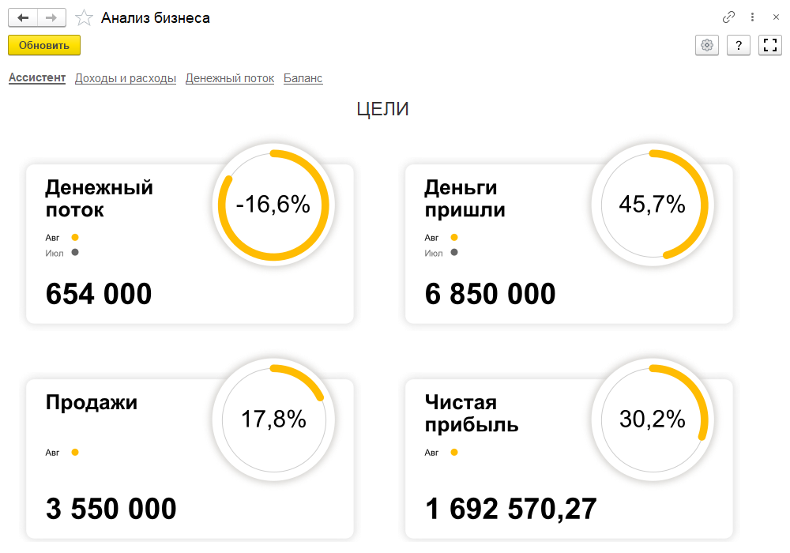790x553 pixels.
Task: Open the three-dot more actions menu
Action: point(752,17)
